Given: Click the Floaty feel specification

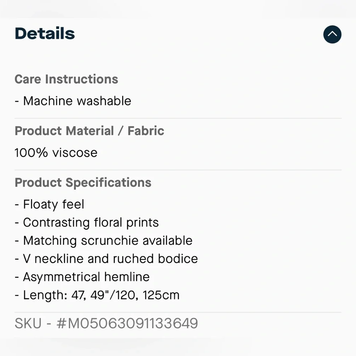Looking at the screenshot, I should [x=49, y=205].
